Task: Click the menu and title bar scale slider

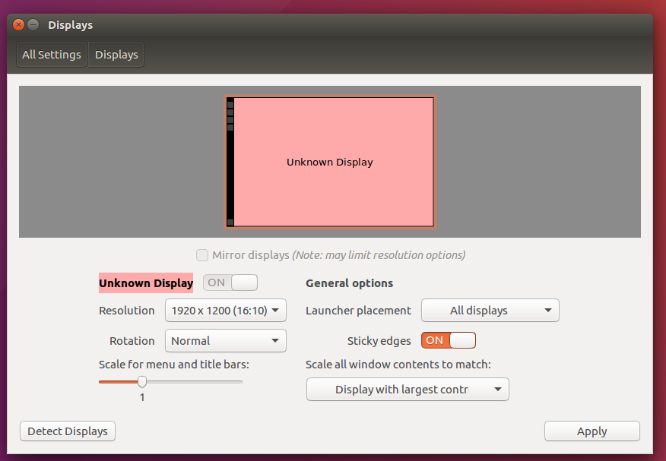Action: click(x=171, y=382)
